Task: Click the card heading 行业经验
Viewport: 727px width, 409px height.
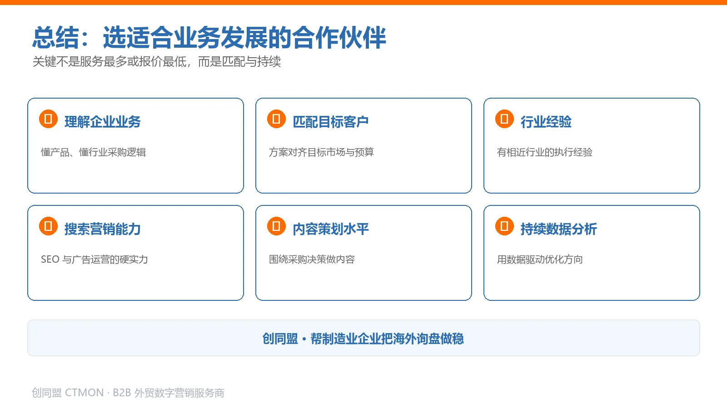Action: point(546,122)
